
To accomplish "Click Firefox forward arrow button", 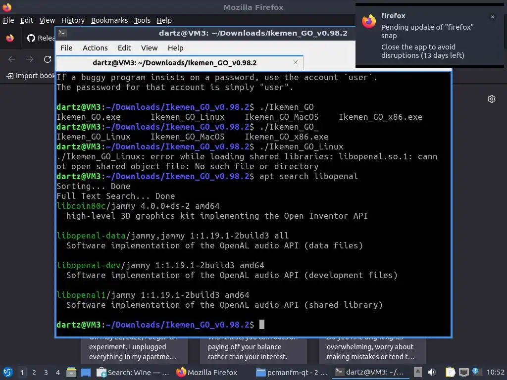I will pos(30,59).
